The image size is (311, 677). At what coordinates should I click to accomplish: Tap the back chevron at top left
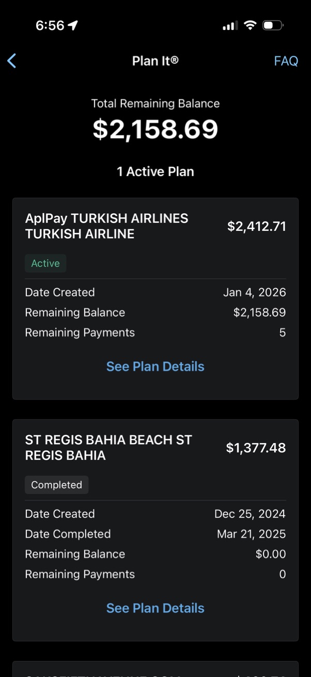[12, 61]
